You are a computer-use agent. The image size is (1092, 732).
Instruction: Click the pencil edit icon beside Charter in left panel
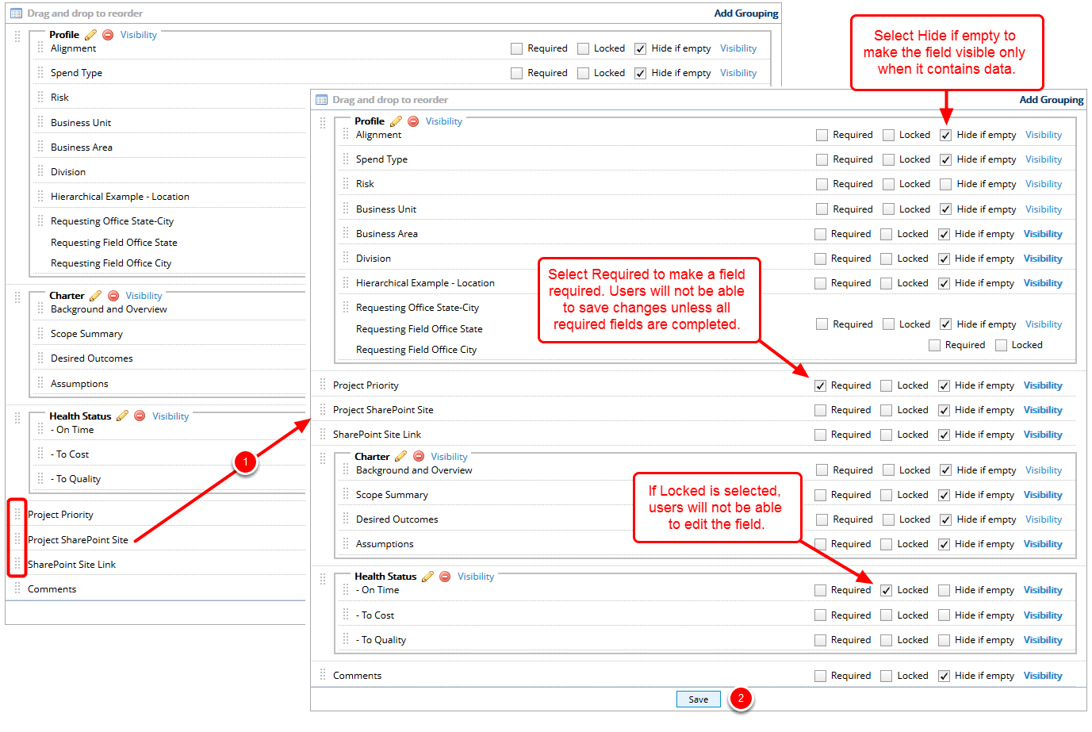[x=95, y=296]
